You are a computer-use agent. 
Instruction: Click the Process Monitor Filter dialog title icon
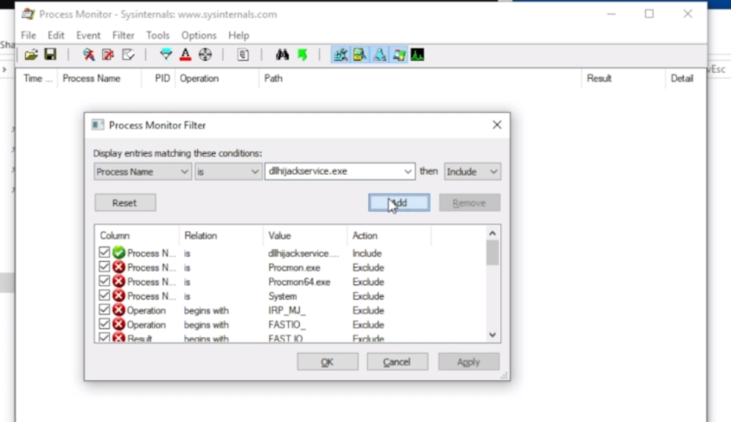(98, 125)
